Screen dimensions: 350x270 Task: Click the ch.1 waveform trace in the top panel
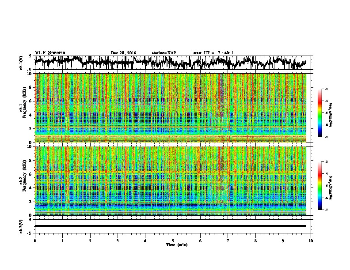(x=170, y=62)
